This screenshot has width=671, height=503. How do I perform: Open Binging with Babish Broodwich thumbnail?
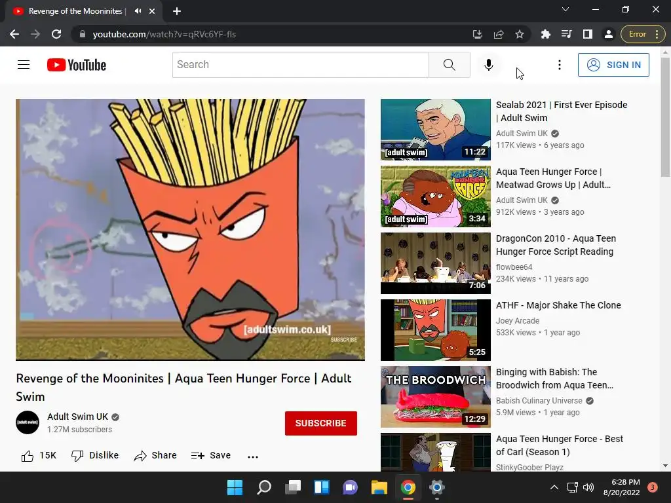point(436,397)
